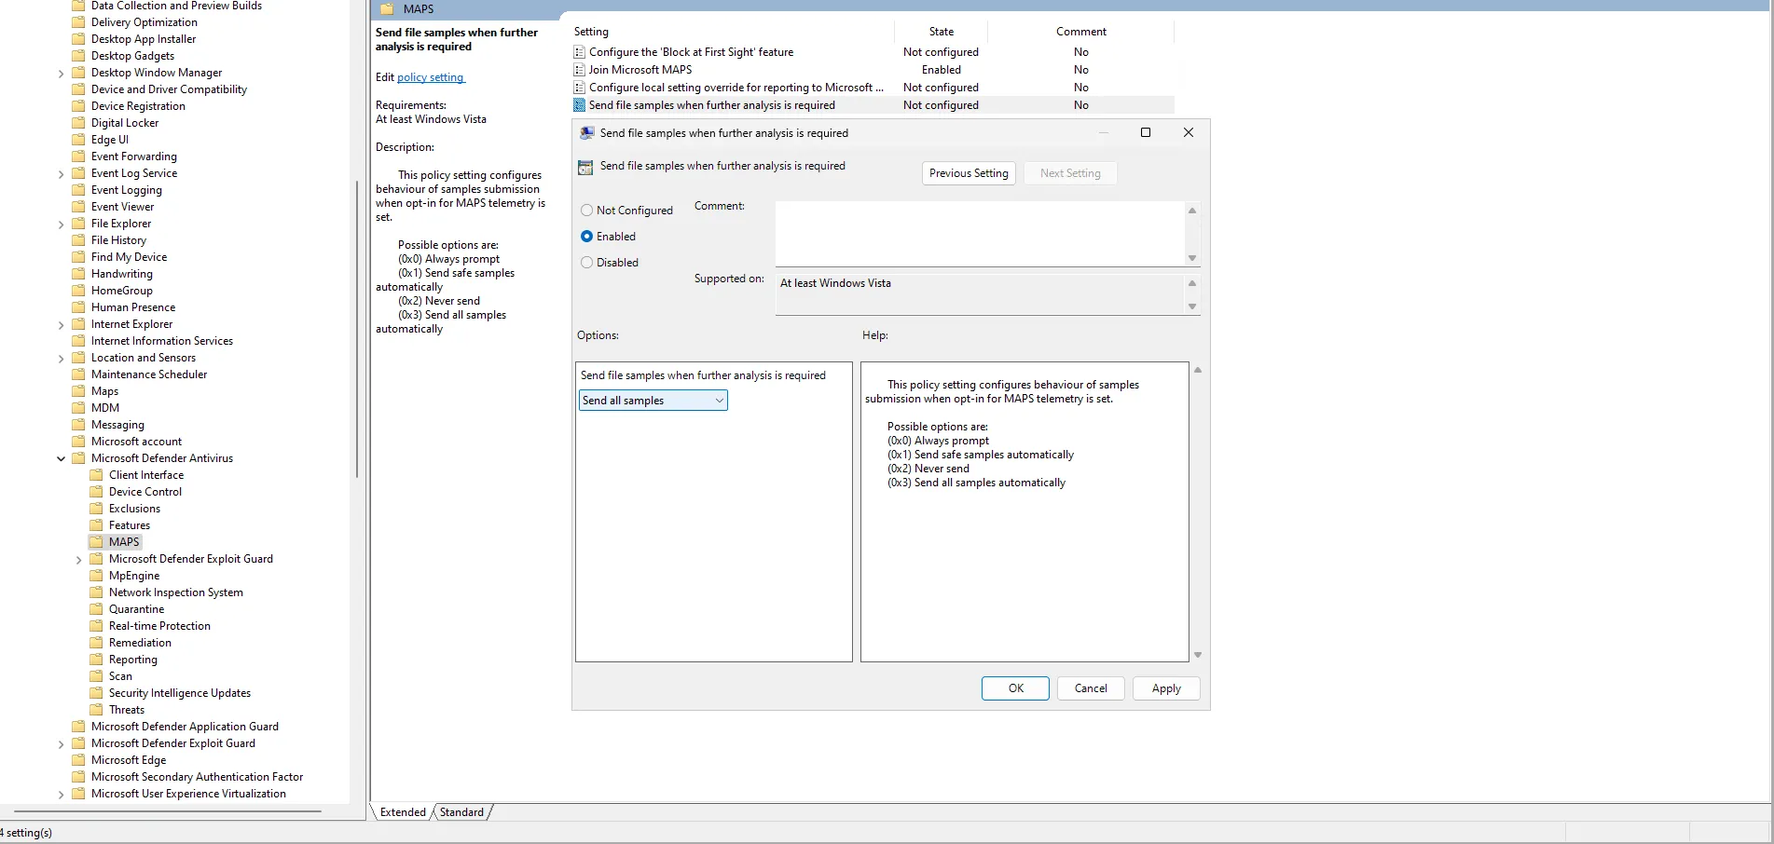Image resolution: width=1774 pixels, height=844 pixels.
Task: Click the dialog title bar policy icon
Action: [586, 133]
